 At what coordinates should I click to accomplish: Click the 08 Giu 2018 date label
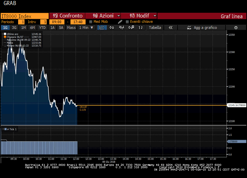click(109, 162)
